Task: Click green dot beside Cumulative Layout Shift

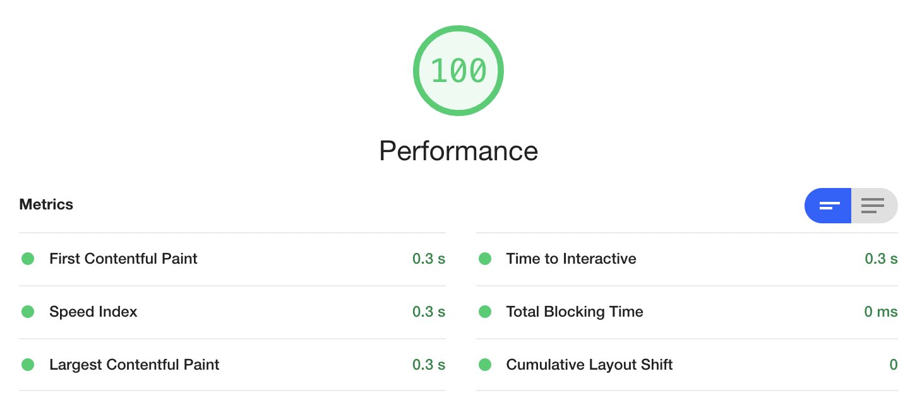Action: 485,365
